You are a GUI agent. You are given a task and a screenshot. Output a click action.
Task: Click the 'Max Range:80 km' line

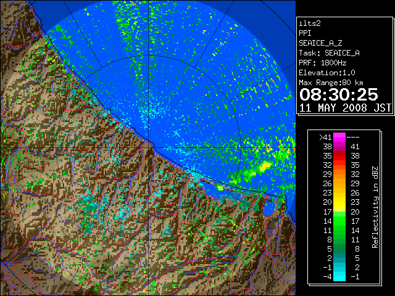pos(331,83)
